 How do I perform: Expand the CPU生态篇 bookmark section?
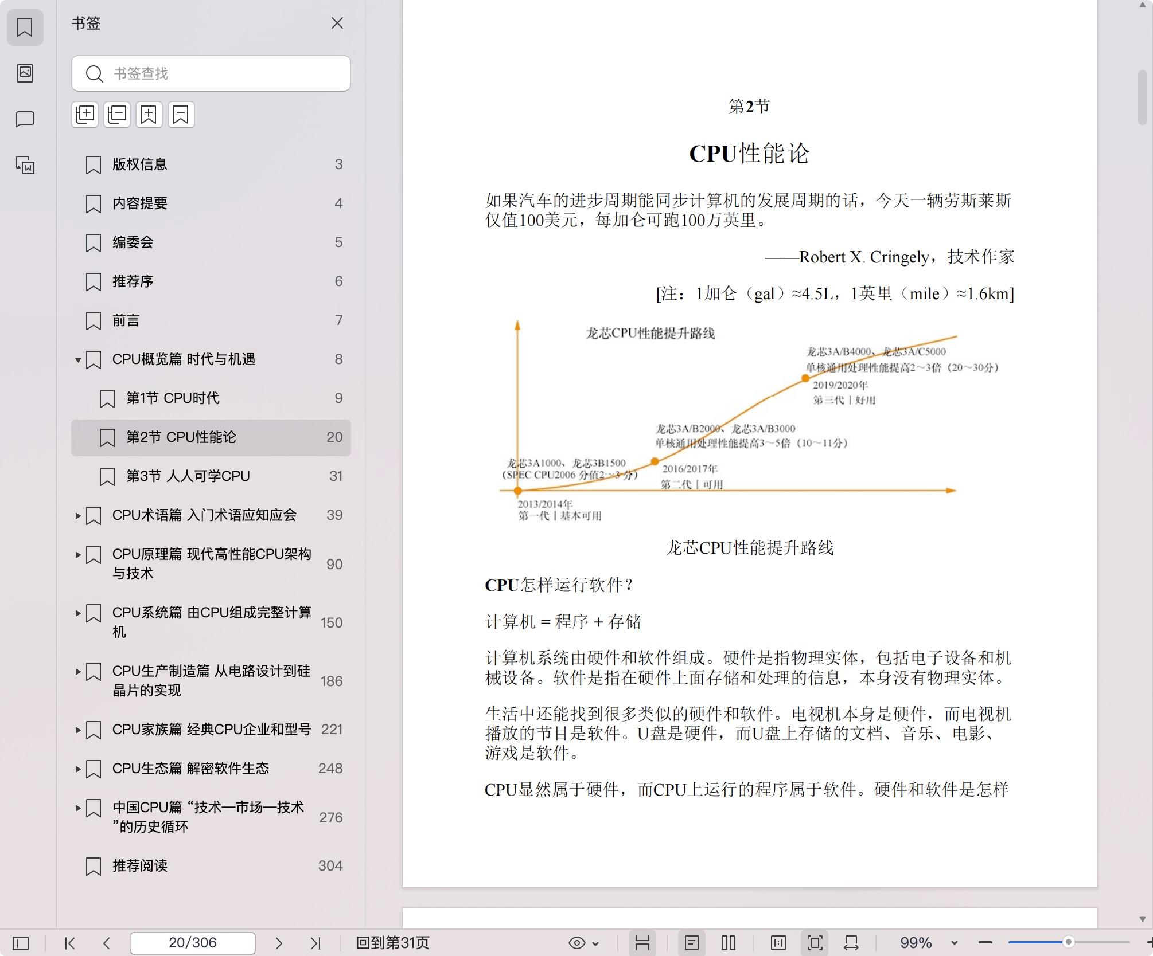77,769
